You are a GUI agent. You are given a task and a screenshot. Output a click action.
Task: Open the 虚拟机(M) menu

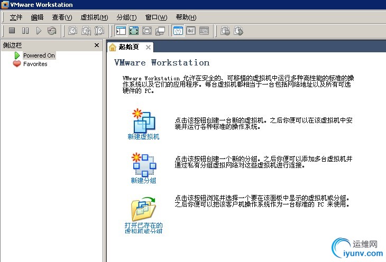coord(94,17)
